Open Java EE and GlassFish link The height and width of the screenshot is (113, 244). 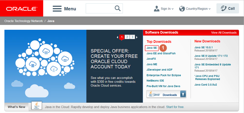(161, 53)
